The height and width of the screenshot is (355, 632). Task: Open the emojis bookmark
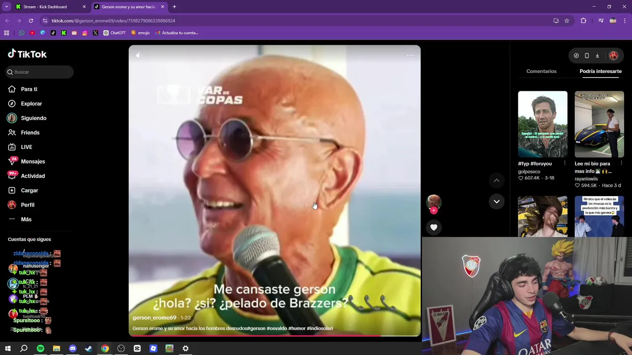pyautogui.click(x=140, y=33)
